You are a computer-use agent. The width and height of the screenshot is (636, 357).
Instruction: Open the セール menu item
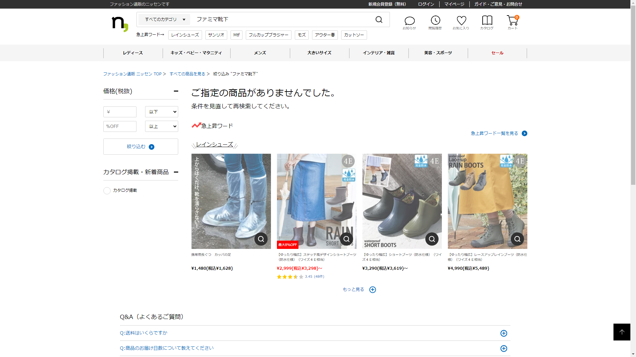point(497,53)
